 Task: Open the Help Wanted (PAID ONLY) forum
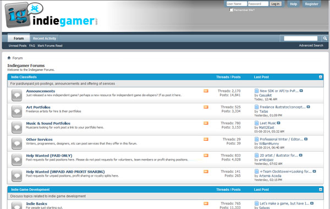(49, 156)
